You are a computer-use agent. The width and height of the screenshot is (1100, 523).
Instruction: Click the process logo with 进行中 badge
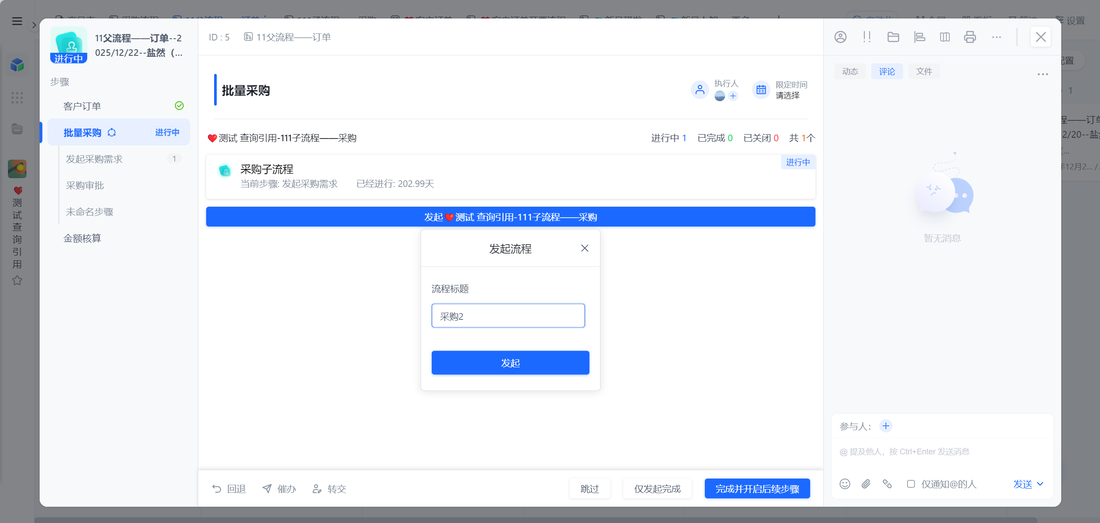69,45
